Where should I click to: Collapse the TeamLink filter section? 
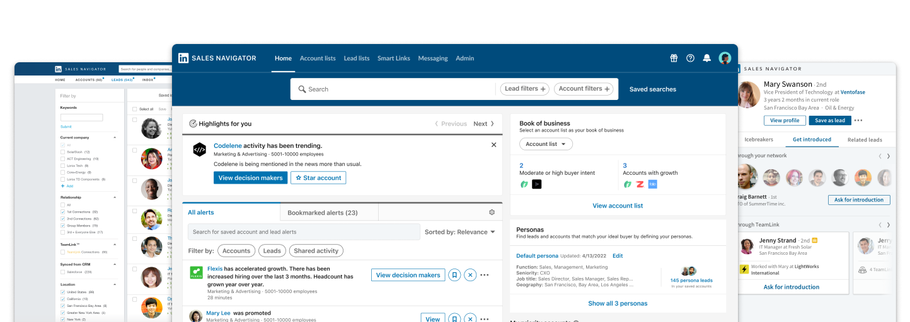point(115,244)
